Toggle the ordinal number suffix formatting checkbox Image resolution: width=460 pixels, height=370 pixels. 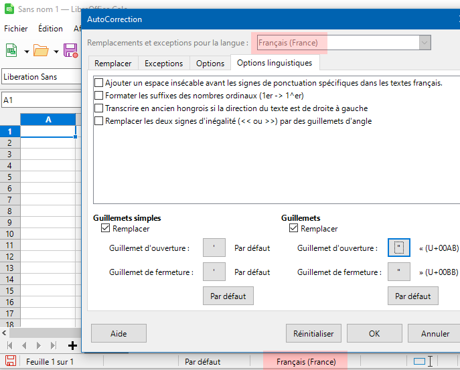coord(99,96)
